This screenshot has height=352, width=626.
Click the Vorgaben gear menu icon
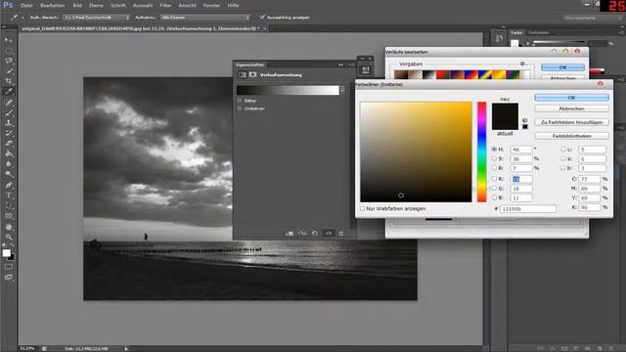point(522,64)
